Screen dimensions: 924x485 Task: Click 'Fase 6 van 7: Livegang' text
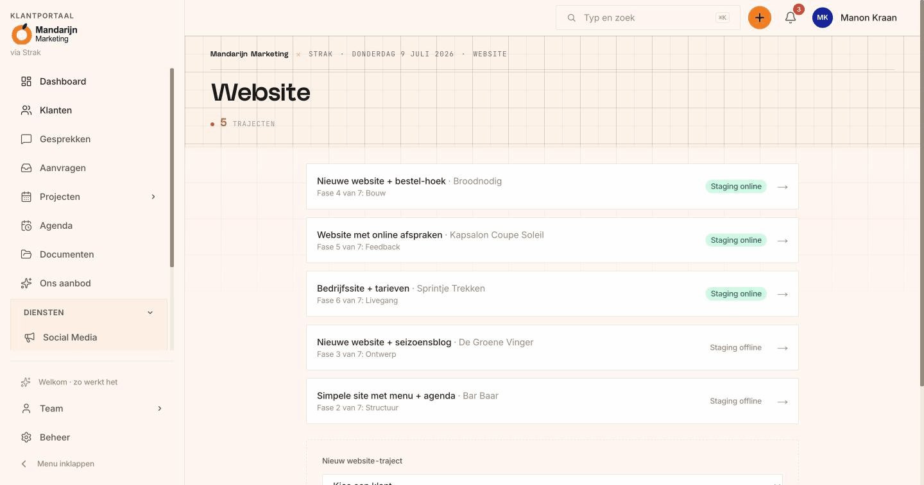point(357,300)
